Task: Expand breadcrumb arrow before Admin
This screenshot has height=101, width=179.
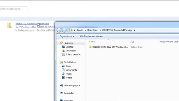Action: point(74,30)
